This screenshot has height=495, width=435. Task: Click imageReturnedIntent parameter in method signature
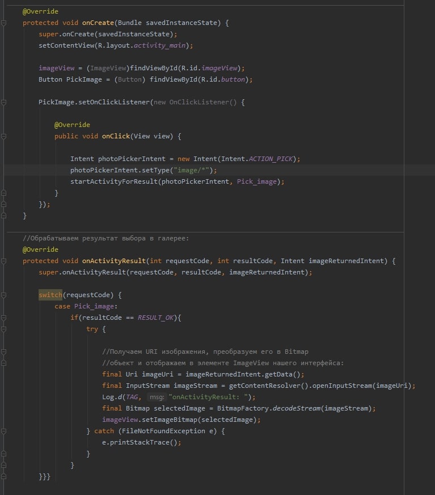coord(347,261)
